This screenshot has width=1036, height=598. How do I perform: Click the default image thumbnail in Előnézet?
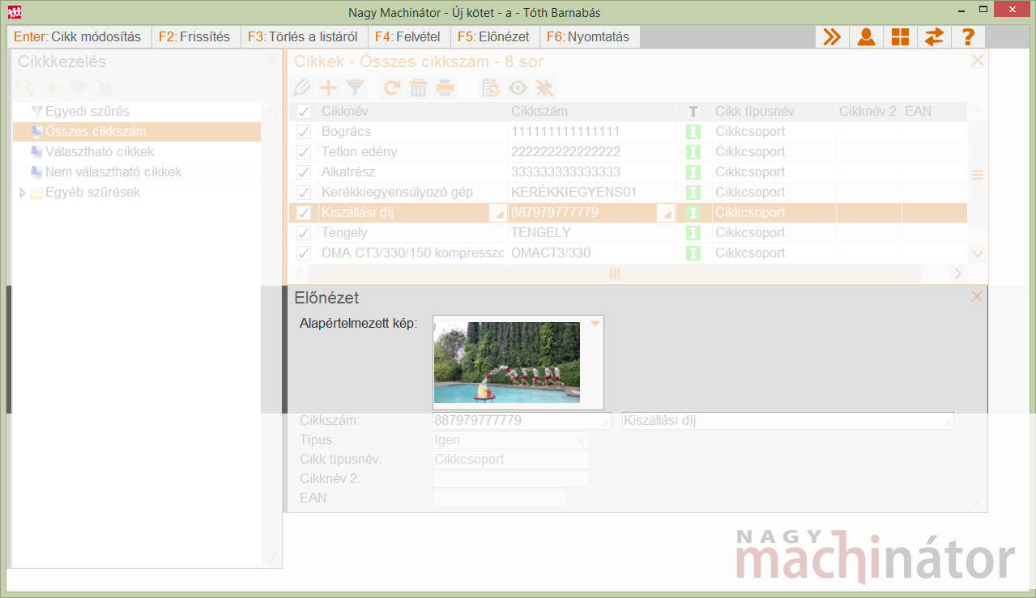click(507, 363)
